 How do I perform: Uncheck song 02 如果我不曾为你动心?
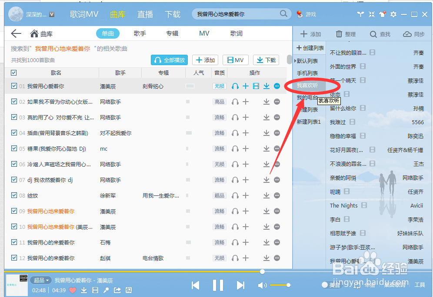click(x=14, y=102)
